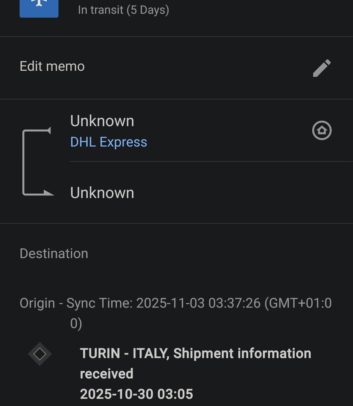Click the 2025-10-30 03:05 event timestamp
353x406 pixels.
(x=136, y=394)
